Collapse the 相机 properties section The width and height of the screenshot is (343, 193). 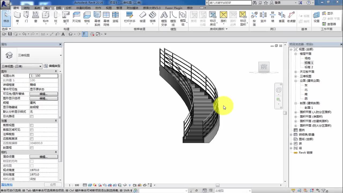[x=56, y=152]
